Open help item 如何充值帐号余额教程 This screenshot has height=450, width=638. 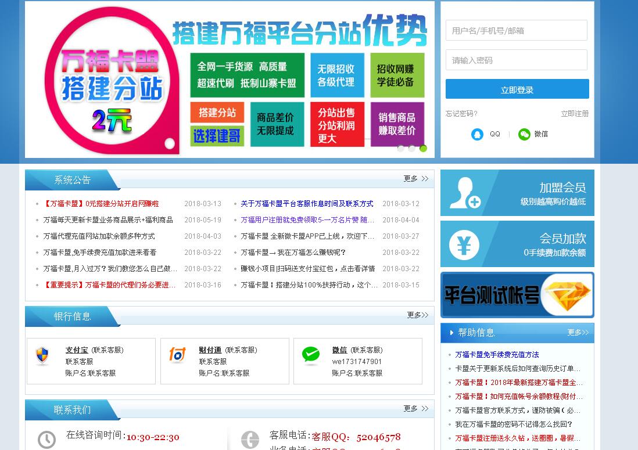519,397
